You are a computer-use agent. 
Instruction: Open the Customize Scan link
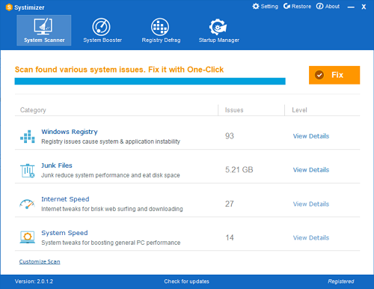click(x=40, y=261)
